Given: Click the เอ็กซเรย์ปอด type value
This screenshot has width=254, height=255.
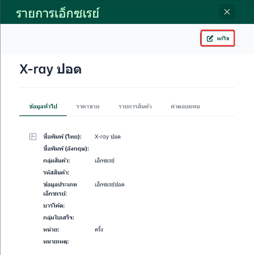Looking at the screenshot, I should (110, 184).
